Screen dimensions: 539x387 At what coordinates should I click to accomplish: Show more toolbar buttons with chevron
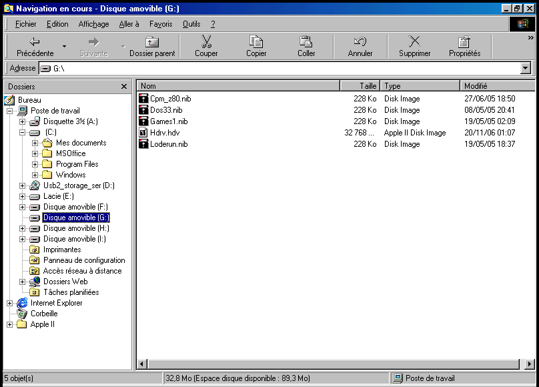pyautogui.click(x=531, y=38)
